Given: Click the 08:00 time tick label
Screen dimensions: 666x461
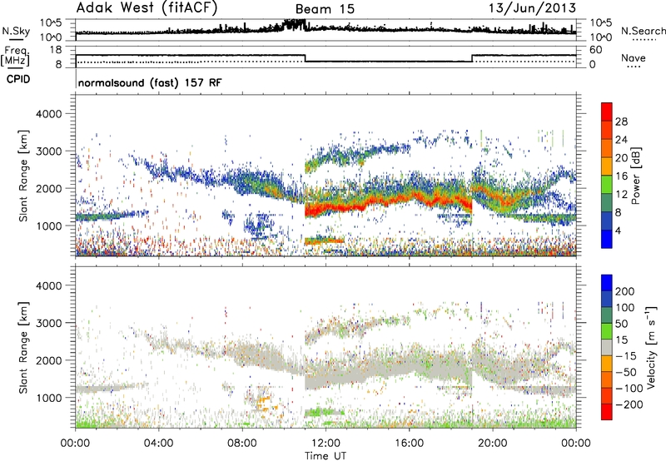Looking at the screenshot, I should point(242,444).
